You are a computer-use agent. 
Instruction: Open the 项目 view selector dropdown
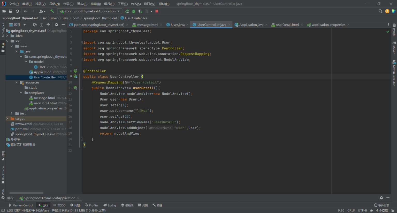point(18,25)
